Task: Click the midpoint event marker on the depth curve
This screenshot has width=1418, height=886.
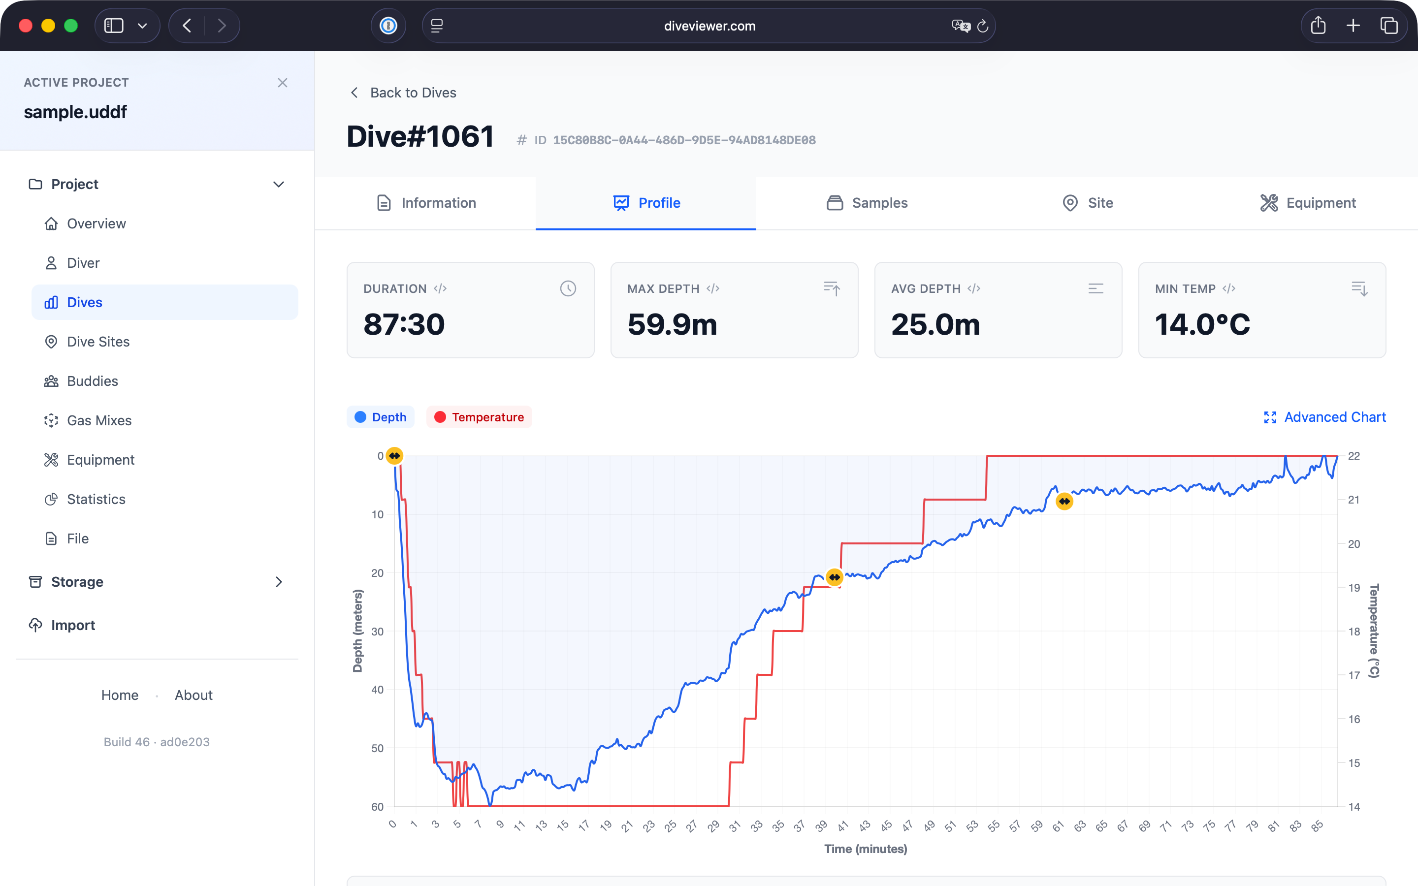Action: click(x=835, y=576)
